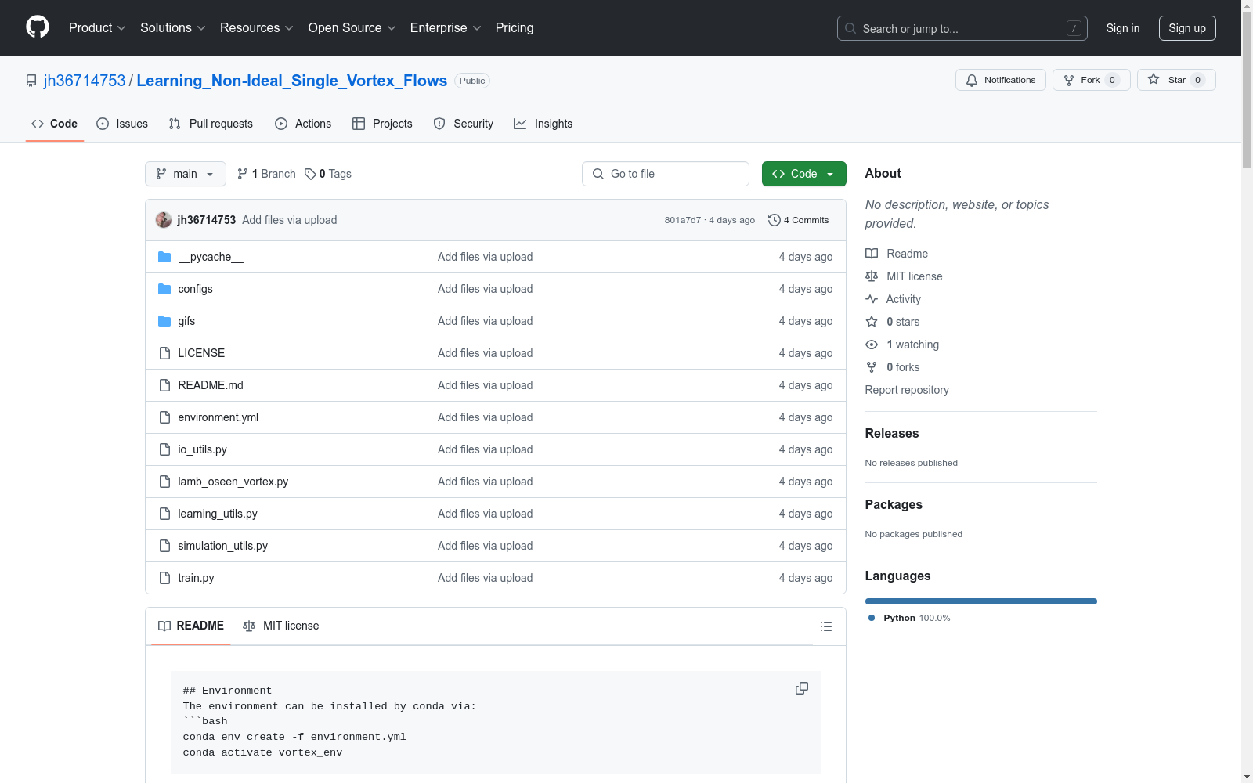Switch to the Projects tab
This screenshot has width=1253, height=783.
[x=382, y=124]
